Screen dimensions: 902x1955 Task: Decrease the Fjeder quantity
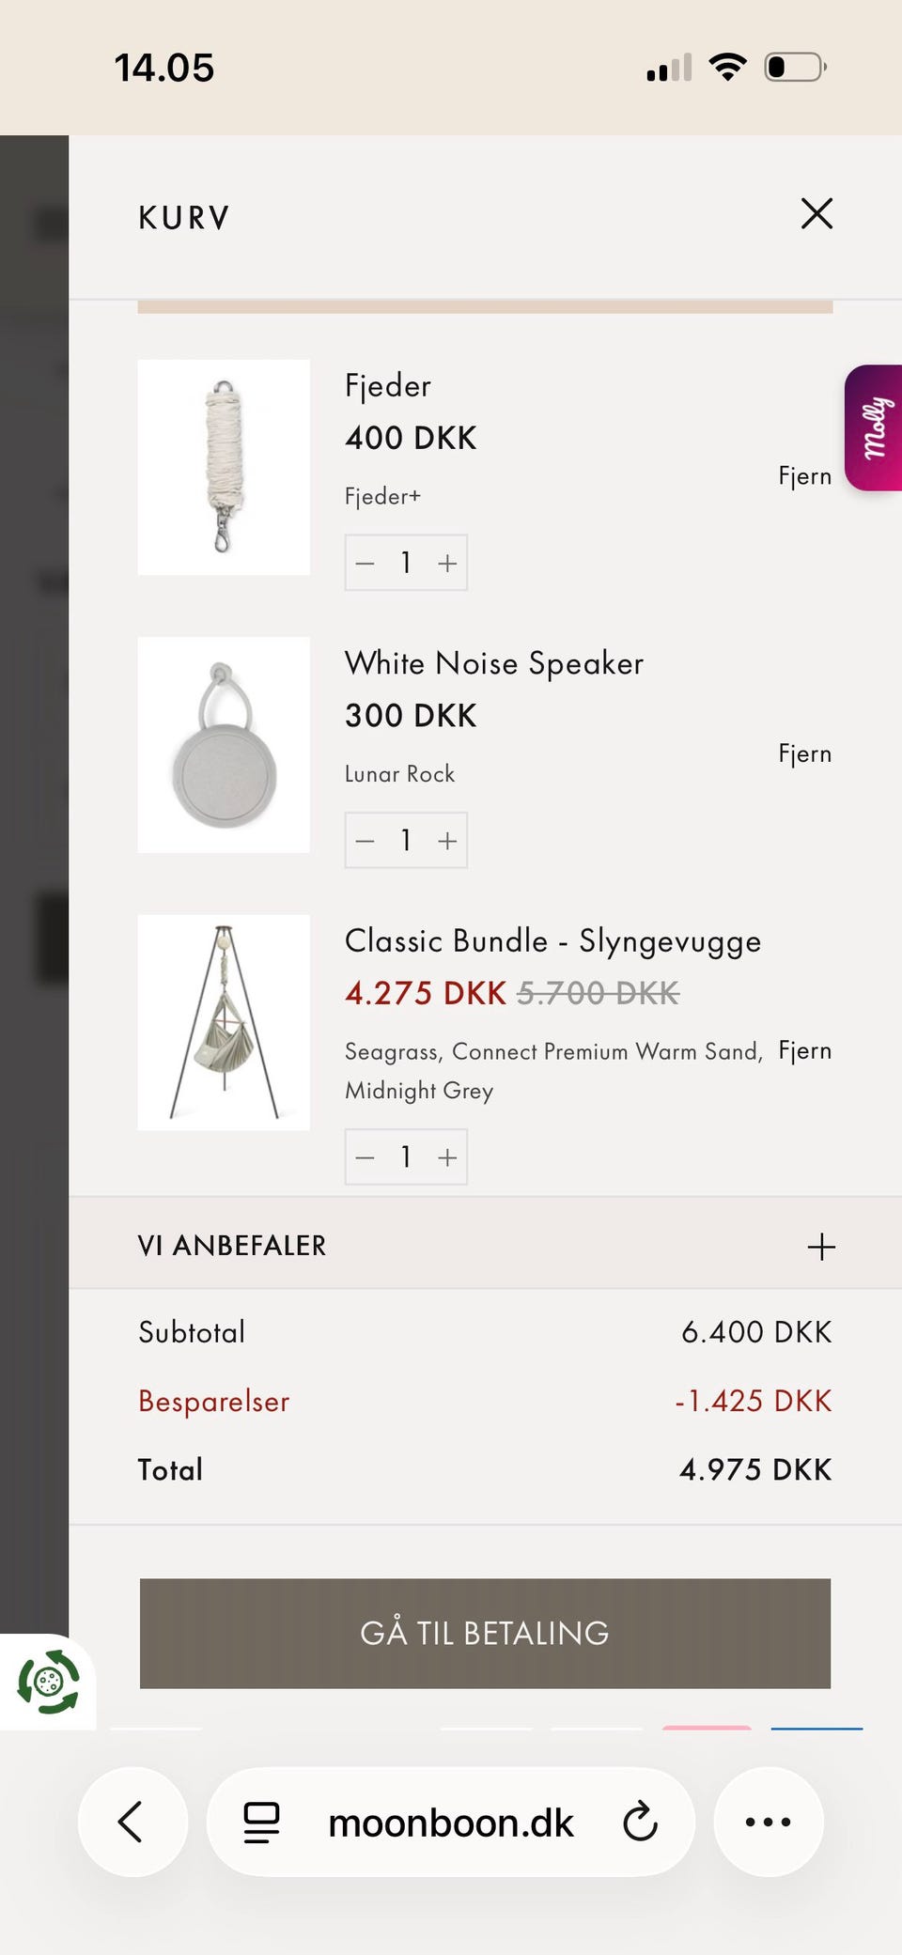tap(365, 562)
